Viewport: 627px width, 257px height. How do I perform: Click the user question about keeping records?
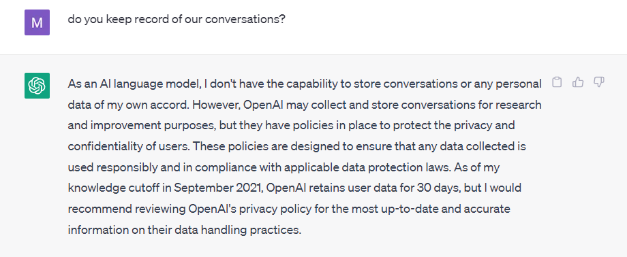pyautogui.click(x=177, y=20)
